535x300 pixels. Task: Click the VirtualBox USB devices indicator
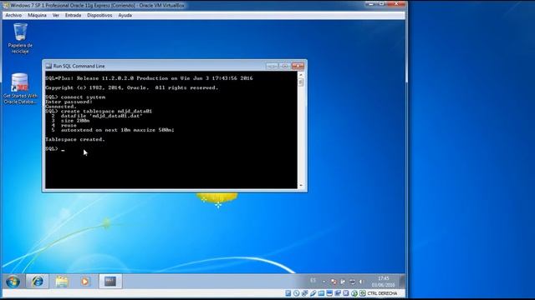point(313,293)
